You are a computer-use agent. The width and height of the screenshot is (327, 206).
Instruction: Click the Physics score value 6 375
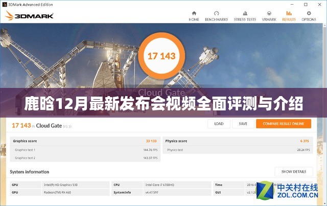pos(305,141)
